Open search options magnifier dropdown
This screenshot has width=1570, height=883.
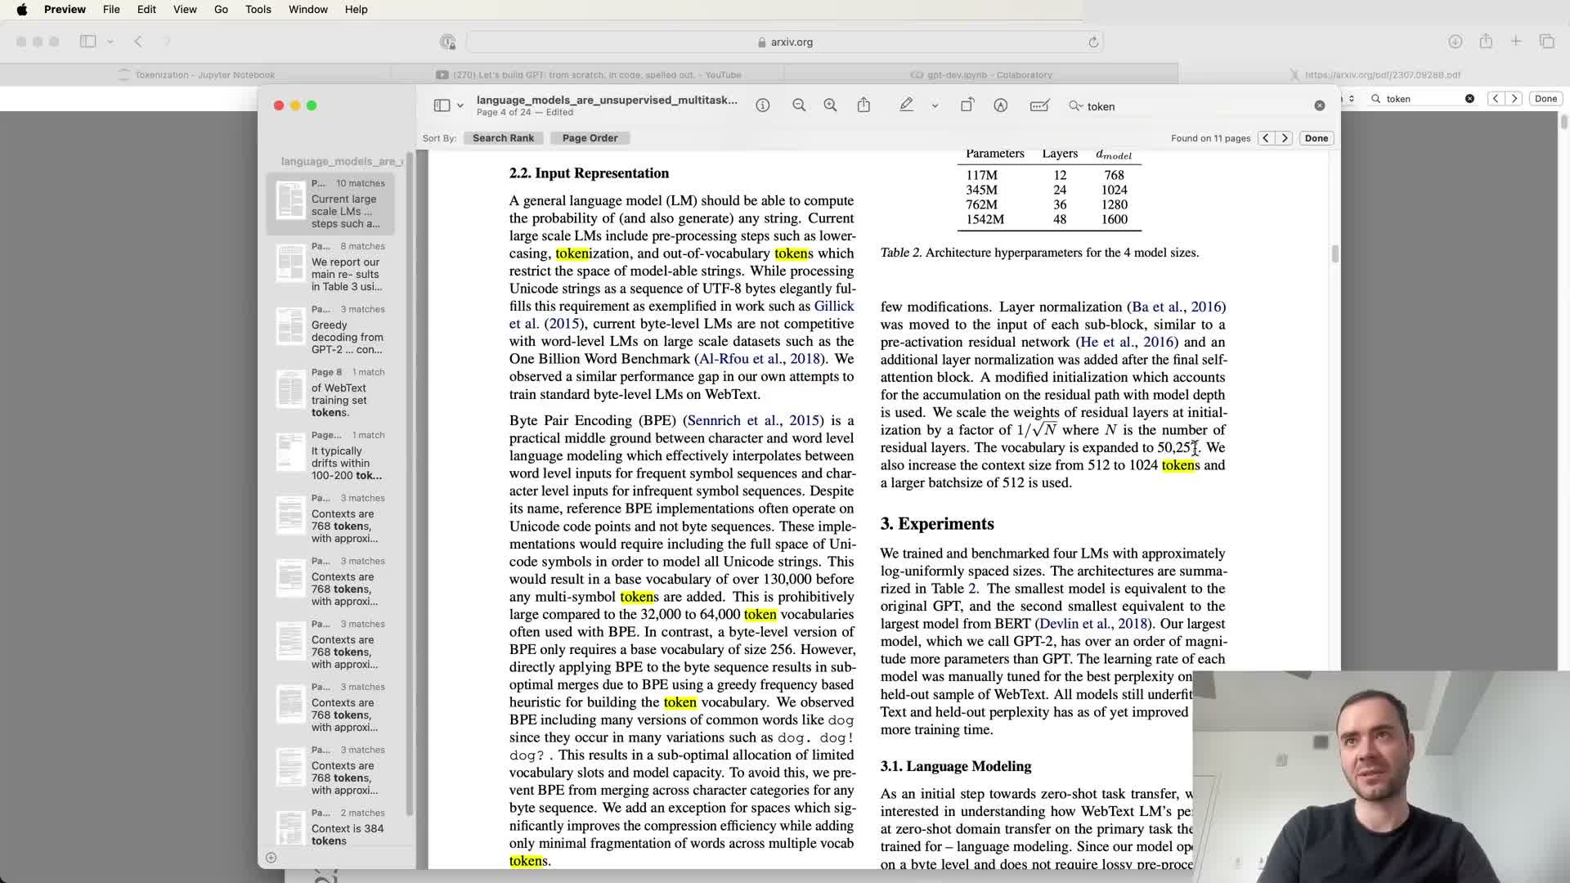coord(1075,106)
